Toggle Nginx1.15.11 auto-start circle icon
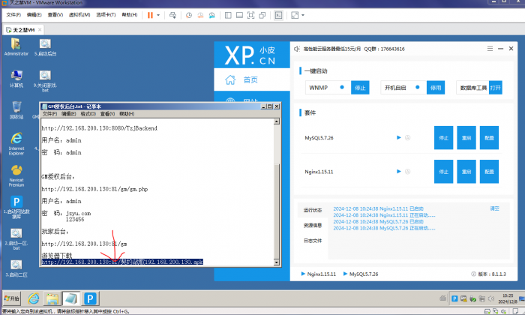 tap(408, 172)
